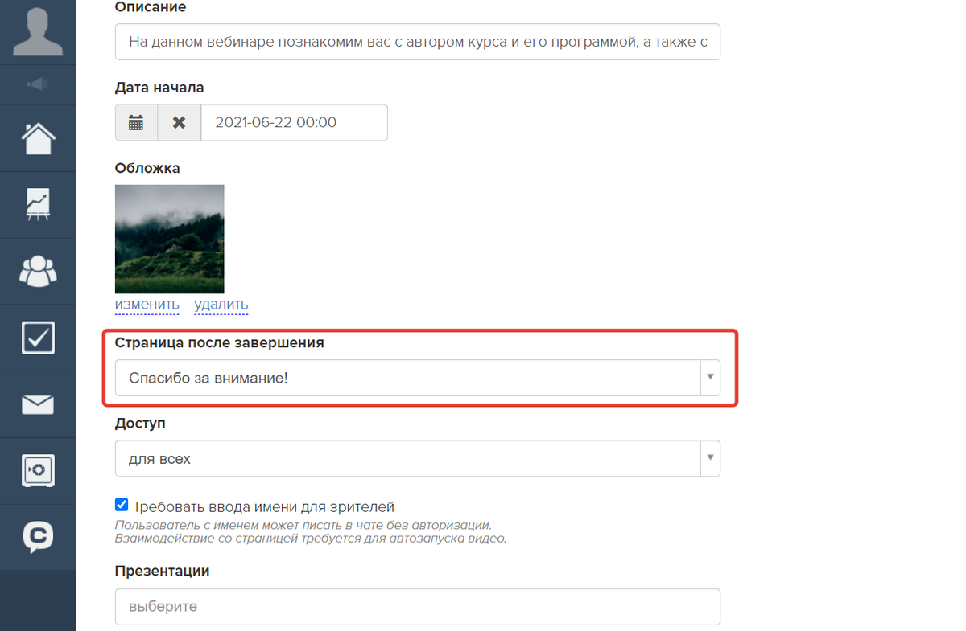Image resolution: width=966 pixels, height=631 pixels.
Task: Click the 'удалить' cover link
Action: [x=221, y=305]
